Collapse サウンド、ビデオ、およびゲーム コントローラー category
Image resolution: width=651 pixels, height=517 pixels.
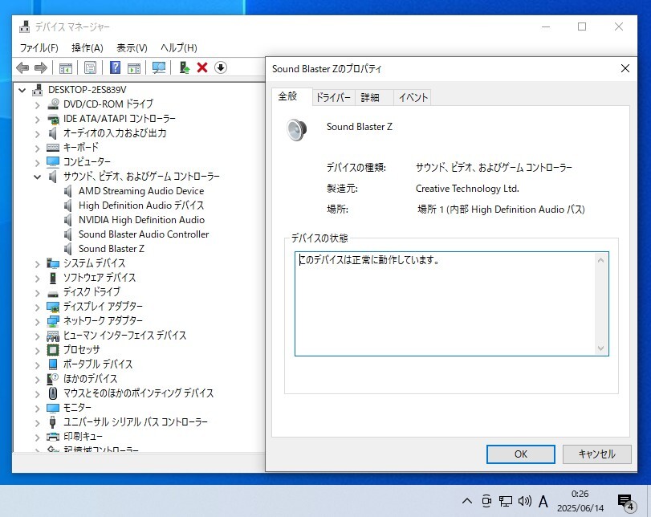[38, 177]
